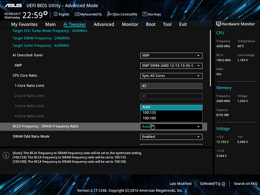260x195 pixels.
Task: Click Search on FAQ
Action: pos(246,184)
